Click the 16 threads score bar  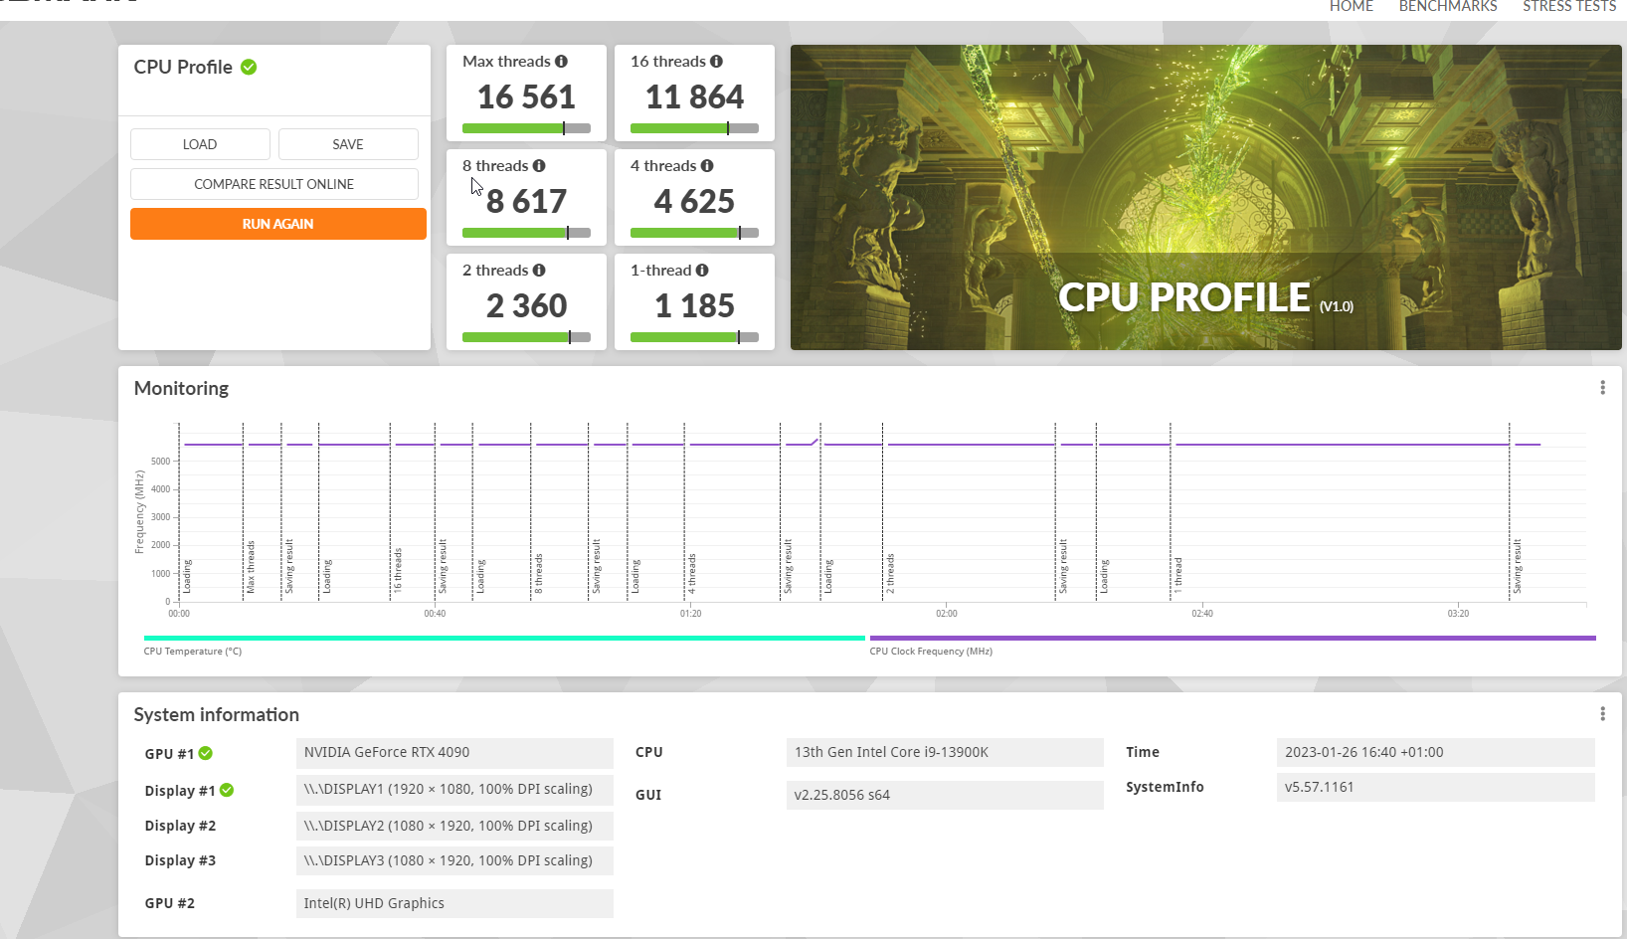tap(694, 128)
